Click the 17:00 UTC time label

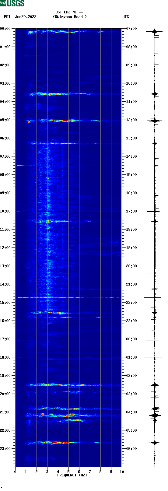click(131, 211)
